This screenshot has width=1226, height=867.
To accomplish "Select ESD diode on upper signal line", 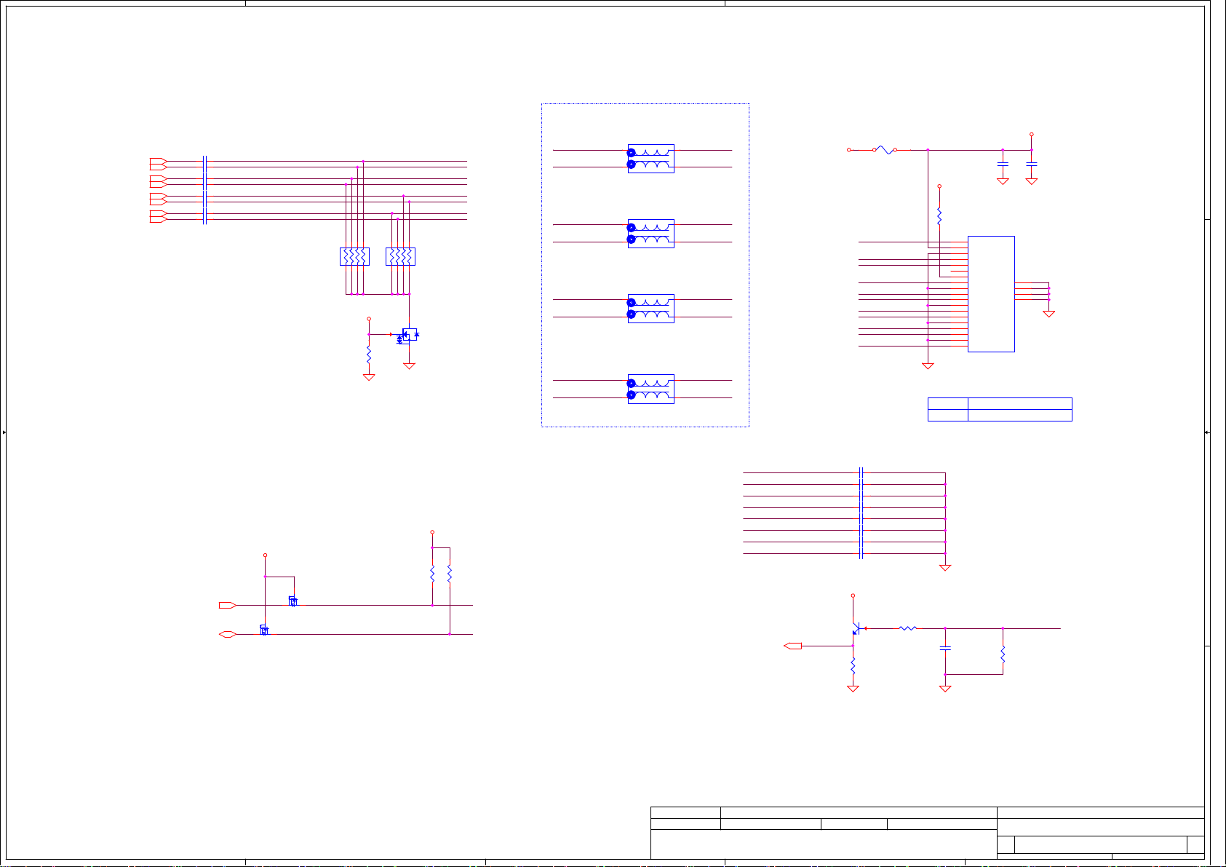I will tap(292, 601).
